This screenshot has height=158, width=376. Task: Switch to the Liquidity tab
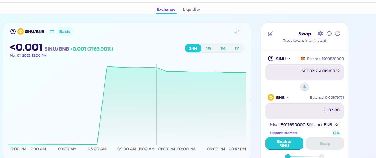pyautogui.click(x=191, y=9)
